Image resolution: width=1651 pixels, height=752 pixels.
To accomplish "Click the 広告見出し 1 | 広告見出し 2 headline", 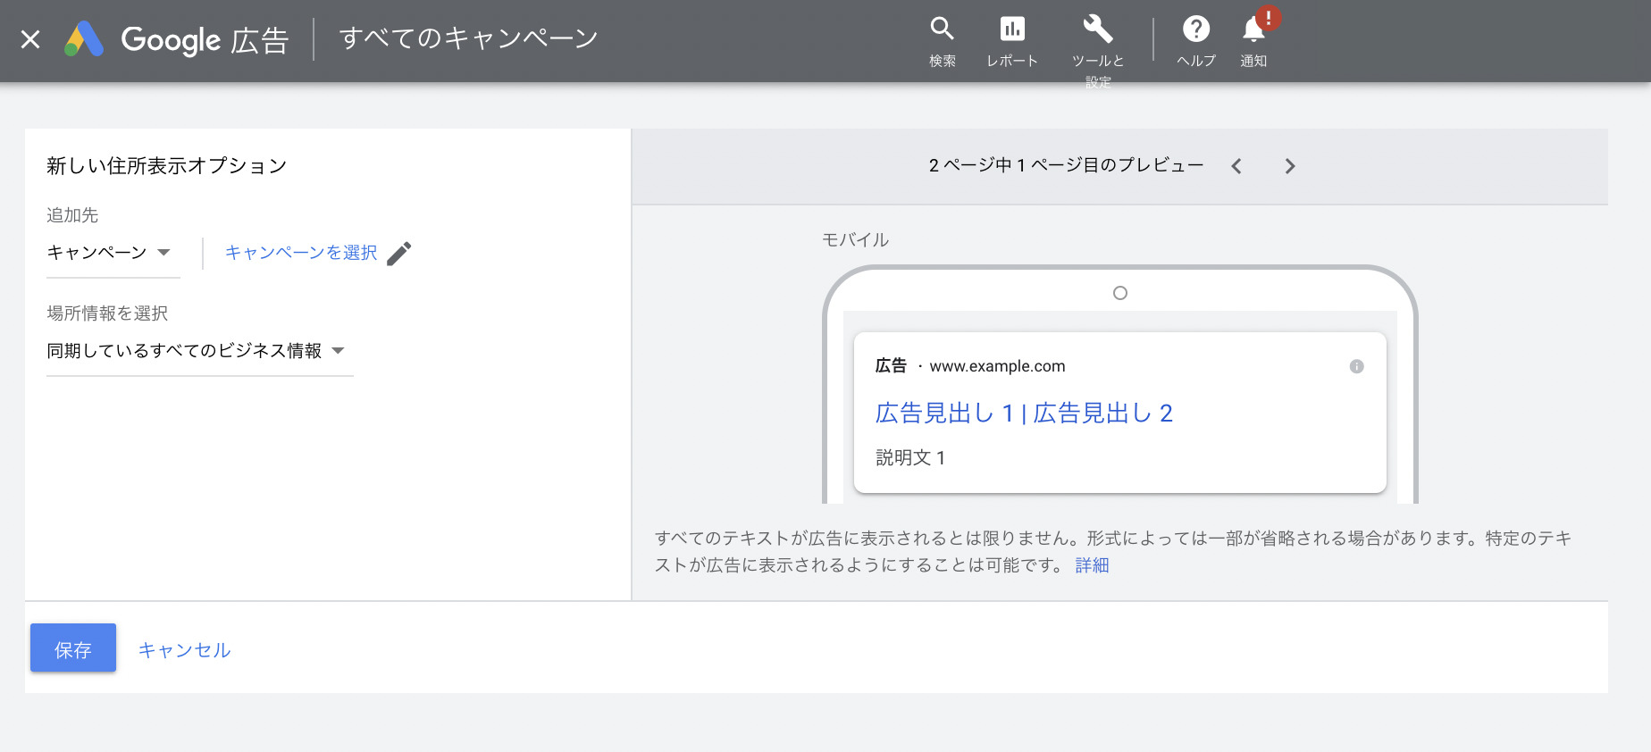I will pos(1024,413).
